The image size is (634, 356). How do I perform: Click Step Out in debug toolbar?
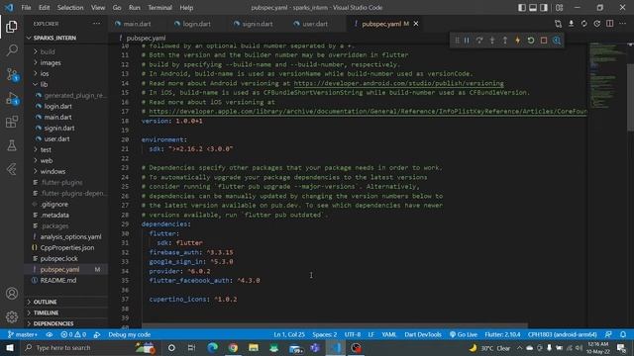point(505,40)
